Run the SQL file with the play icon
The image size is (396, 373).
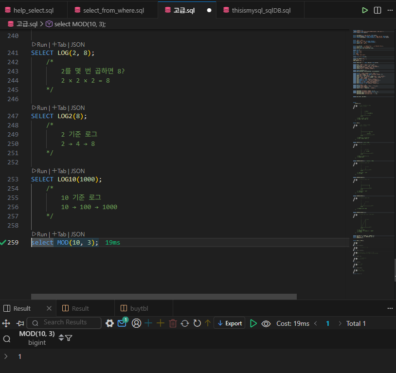[365, 10]
